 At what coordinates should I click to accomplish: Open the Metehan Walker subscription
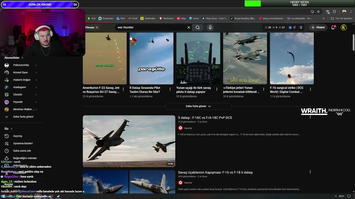pos(21,109)
